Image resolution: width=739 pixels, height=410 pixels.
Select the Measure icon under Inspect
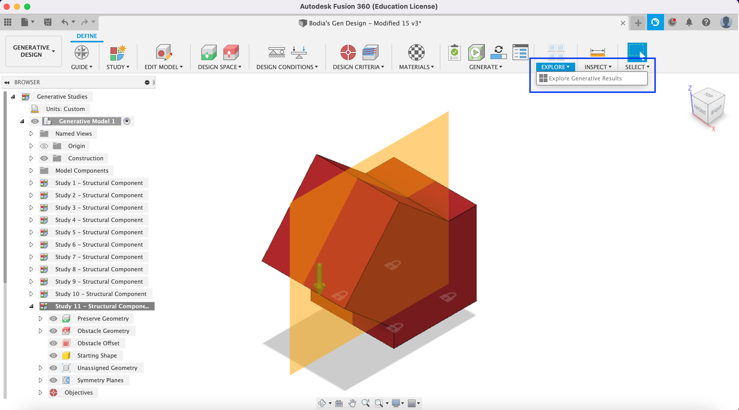pyautogui.click(x=598, y=52)
